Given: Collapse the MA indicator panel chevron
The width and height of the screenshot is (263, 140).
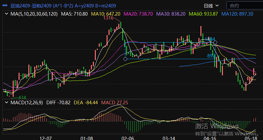Looking at the screenshot, I should coord(6,14).
